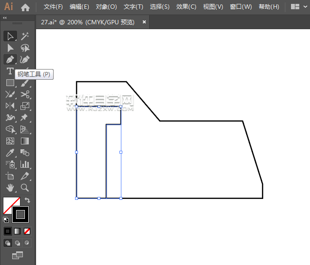Viewport: 310px width, 265px height.
Task: Open the 文件(F) menu
Action: tap(53, 7)
